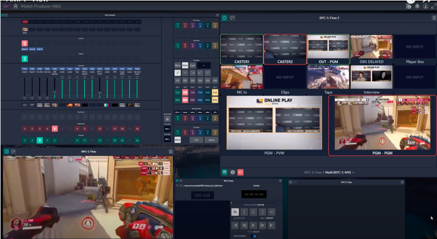Click the refresh icon in Flow 2 header
The width and height of the screenshot is (437, 239).
click(x=232, y=18)
